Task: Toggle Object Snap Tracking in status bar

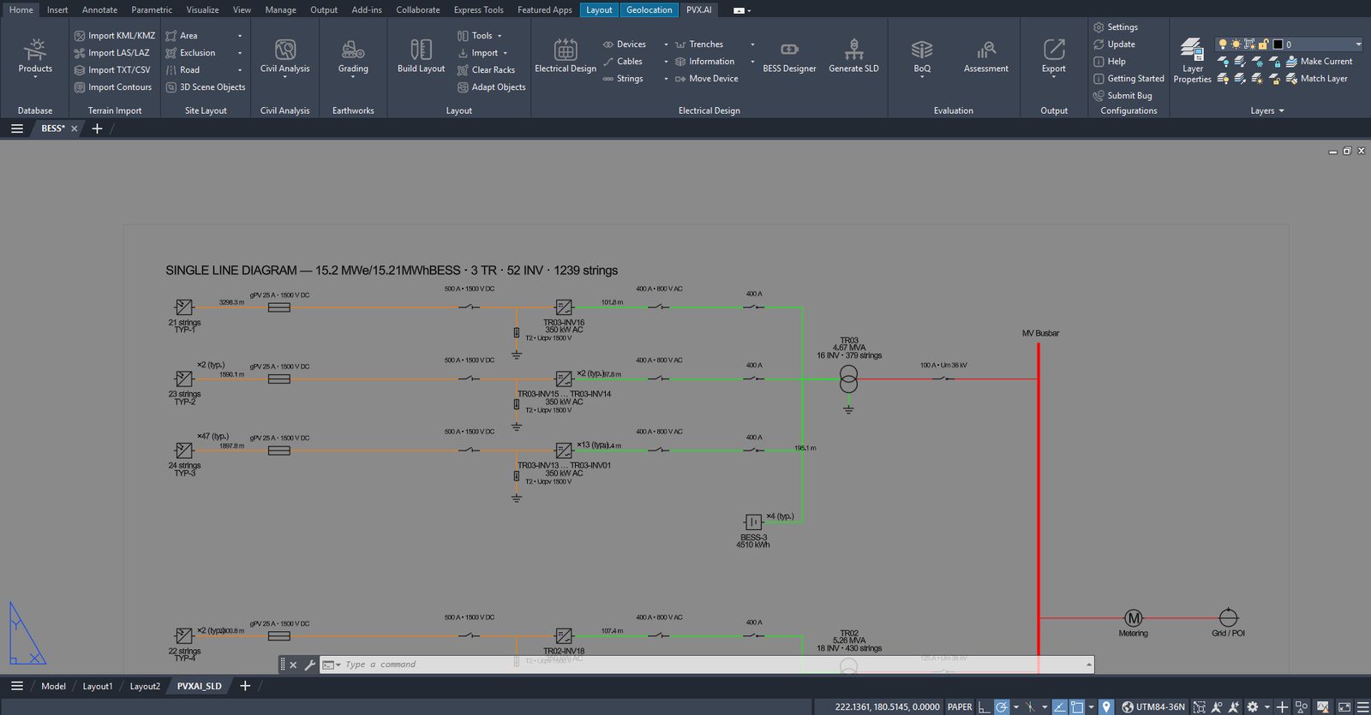Action: click(1060, 706)
